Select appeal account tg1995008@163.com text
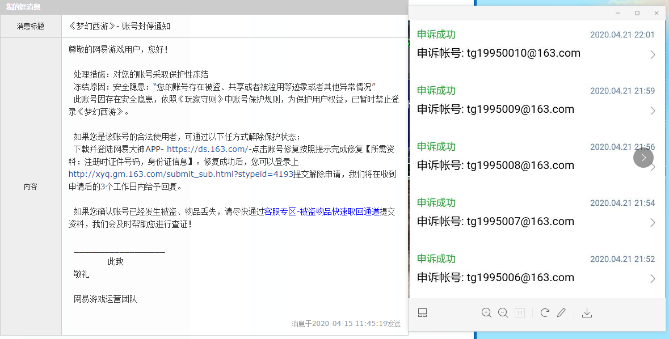The image size is (669, 339). (520, 166)
